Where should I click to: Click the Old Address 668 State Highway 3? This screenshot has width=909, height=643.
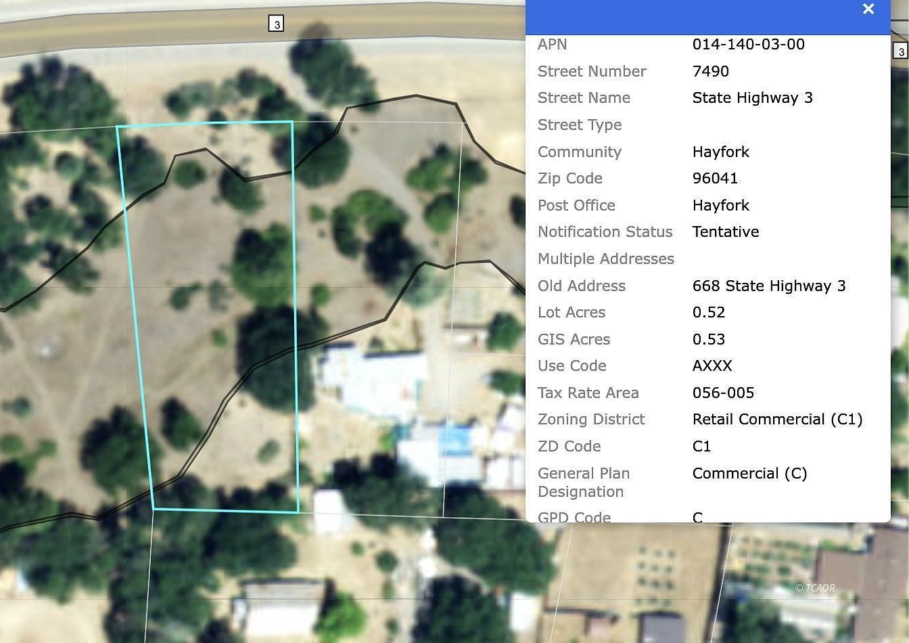pyautogui.click(x=769, y=286)
